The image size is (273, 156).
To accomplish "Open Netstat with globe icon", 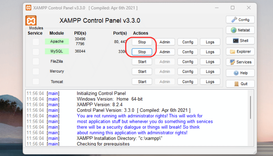I will (240, 30).
